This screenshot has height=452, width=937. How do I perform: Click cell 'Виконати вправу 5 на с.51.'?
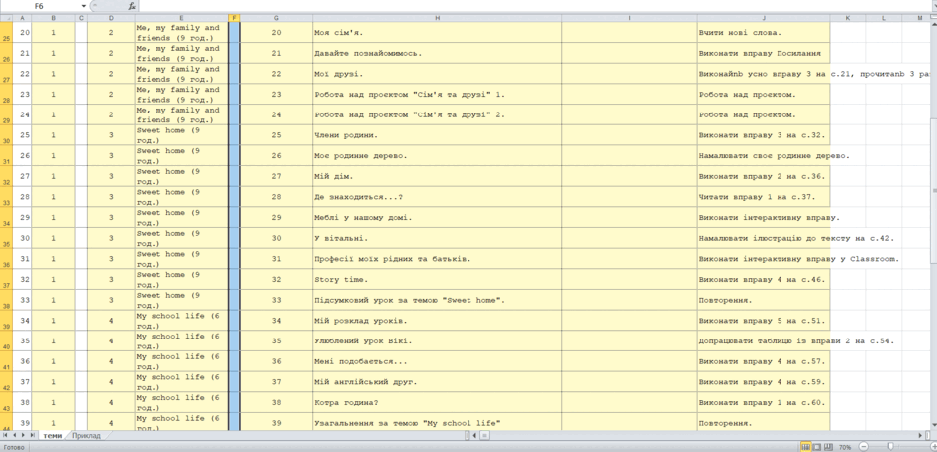(764, 321)
